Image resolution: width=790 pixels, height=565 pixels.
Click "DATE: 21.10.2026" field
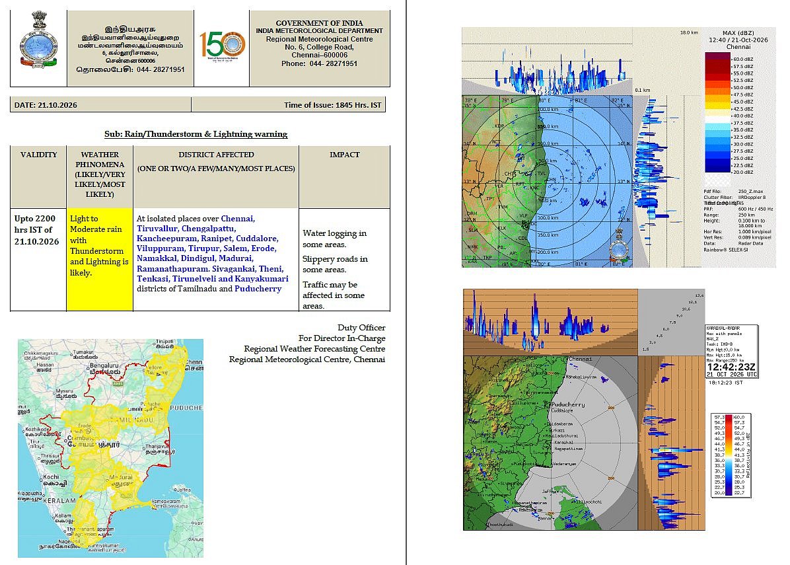[46, 105]
